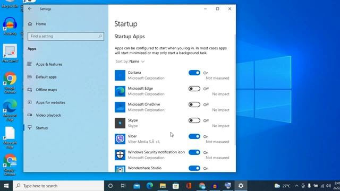This screenshot has height=191, width=340.
Task: Click the Cortana app icon in list
Action: point(120,75)
